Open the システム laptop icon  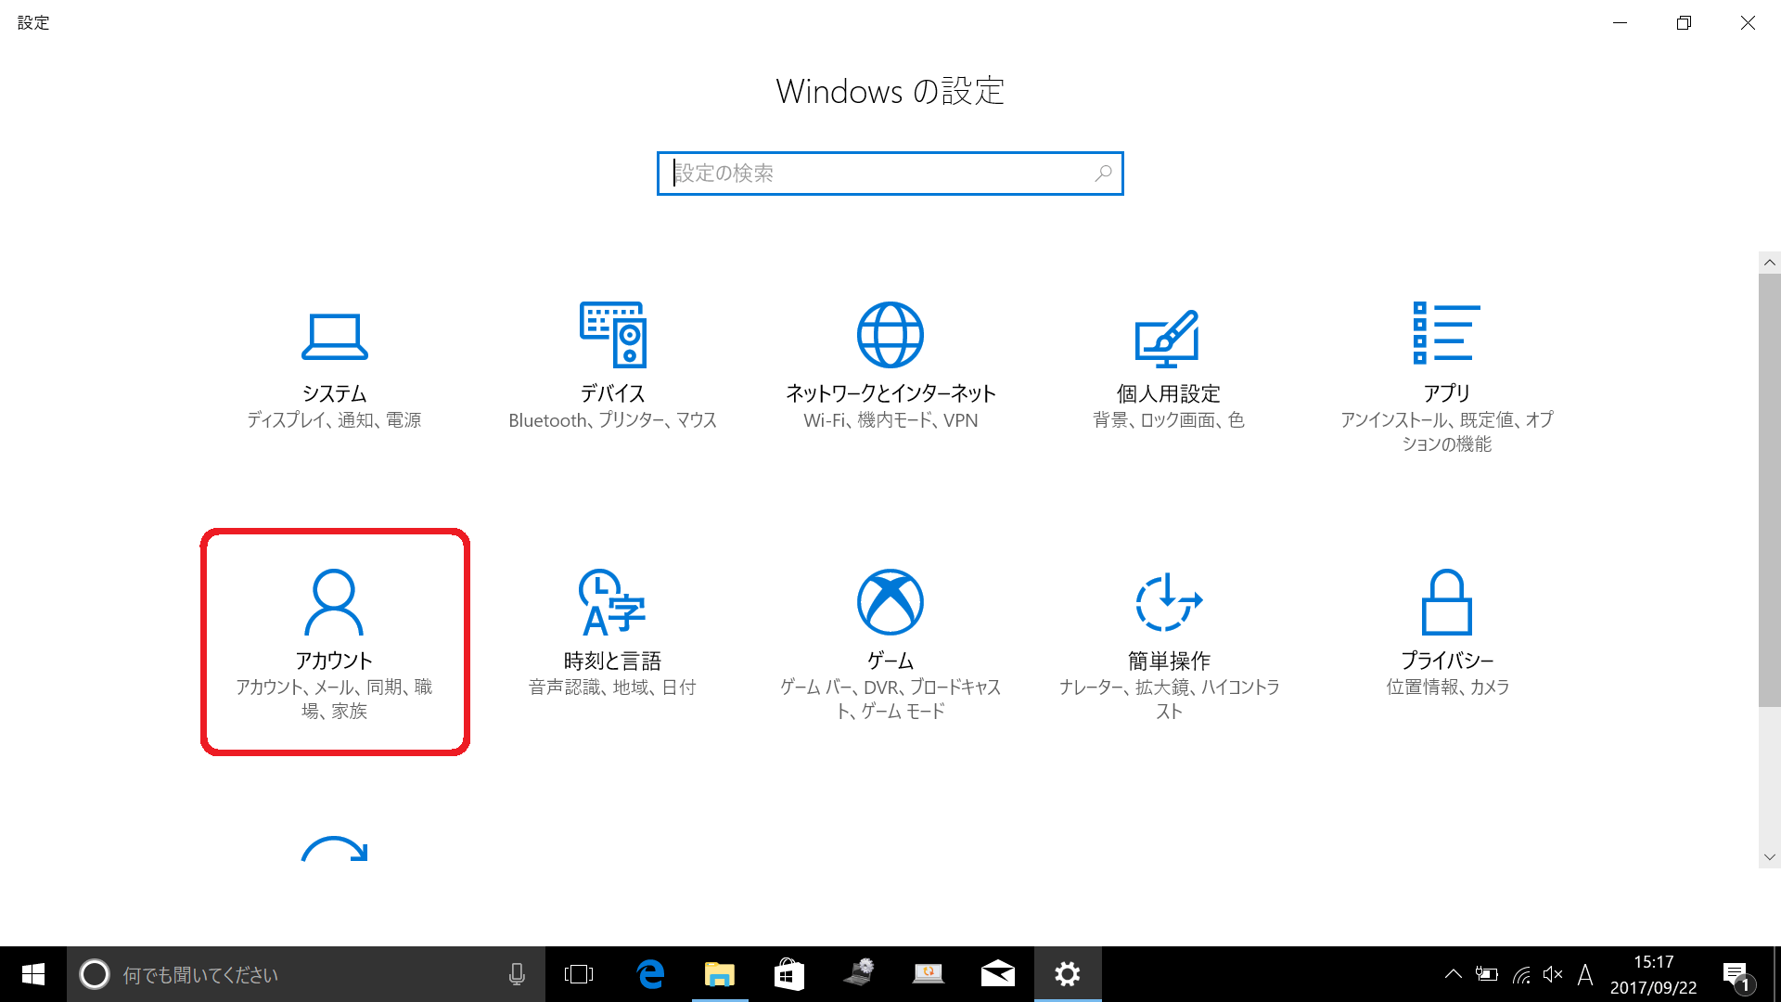[334, 336]
